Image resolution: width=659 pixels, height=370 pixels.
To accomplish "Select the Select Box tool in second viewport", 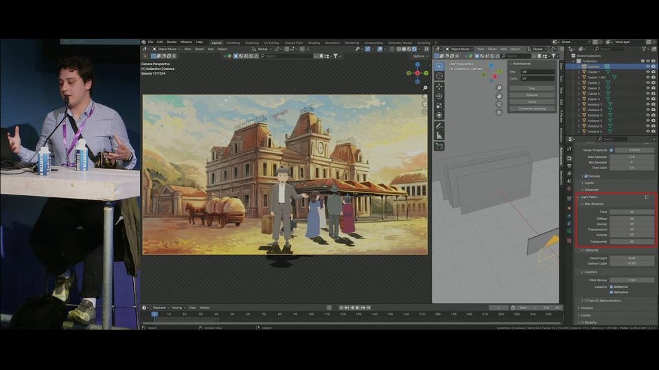I will [439, 66].
